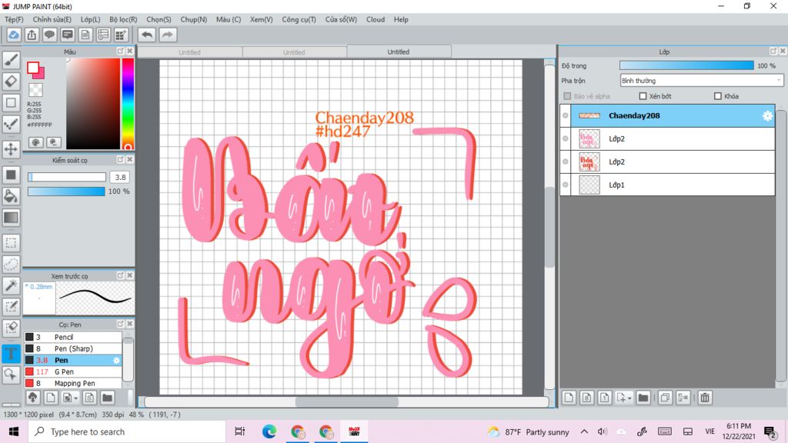Open layer settings gear on Chaenday208
The image size is (788, 443).
click(x=767, y=116)
